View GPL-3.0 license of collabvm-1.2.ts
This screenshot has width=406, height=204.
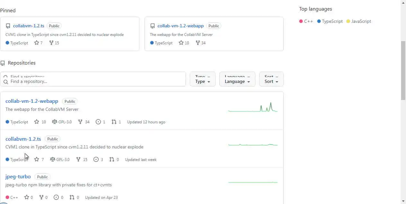60,159
